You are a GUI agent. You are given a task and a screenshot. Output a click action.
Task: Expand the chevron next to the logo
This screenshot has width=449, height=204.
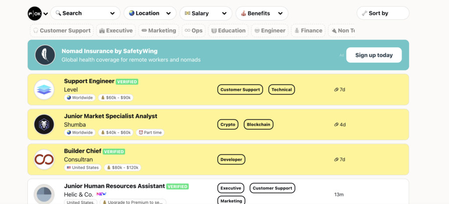46,14
